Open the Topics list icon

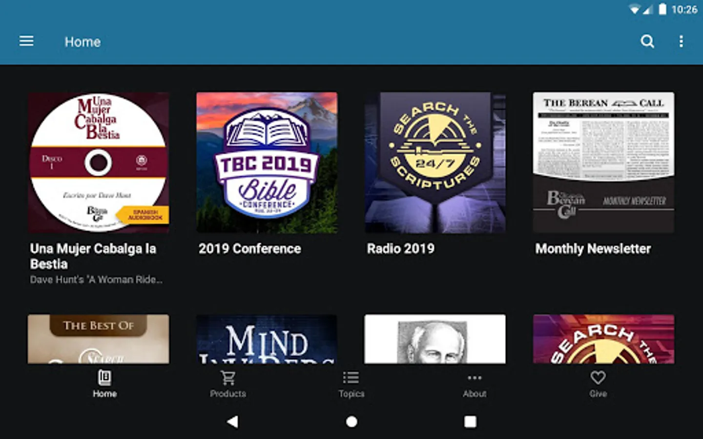tap(351, 378)
